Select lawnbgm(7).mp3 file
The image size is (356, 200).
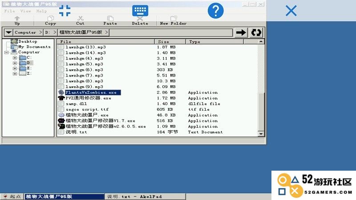[x=84, y=76]
